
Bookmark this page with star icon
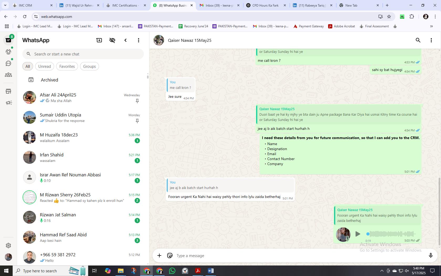point(389,17)
